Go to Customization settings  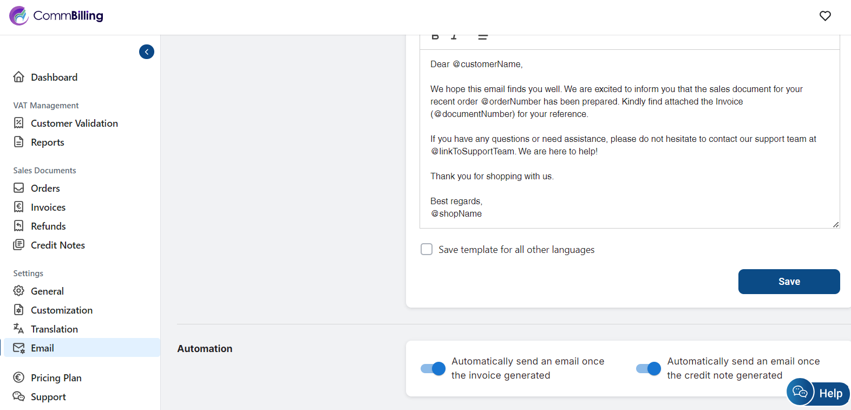tap(61, 310)
